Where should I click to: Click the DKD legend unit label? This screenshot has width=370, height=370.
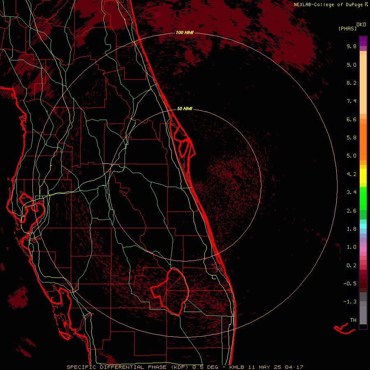point(361,25)
